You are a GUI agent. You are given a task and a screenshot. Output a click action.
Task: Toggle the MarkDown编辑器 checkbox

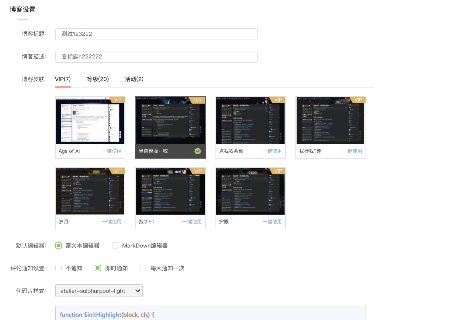point(115,245)
